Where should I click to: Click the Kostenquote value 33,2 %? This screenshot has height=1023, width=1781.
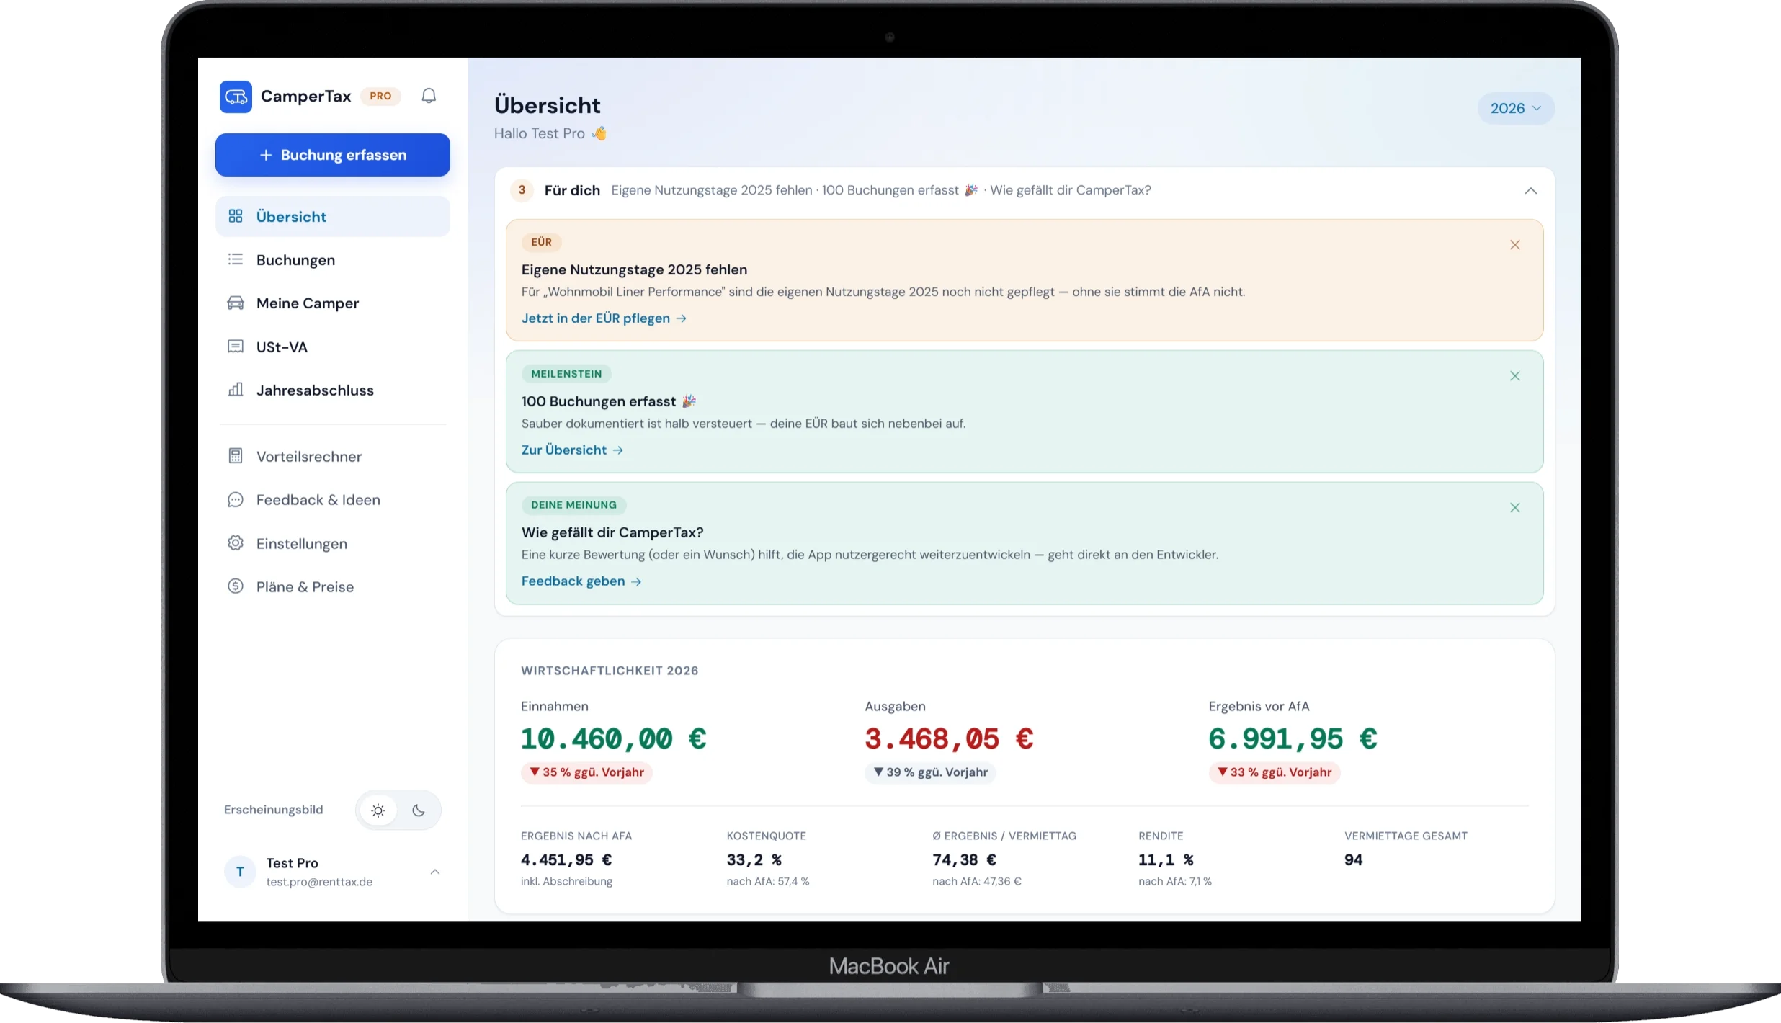[x=754, y=859]
